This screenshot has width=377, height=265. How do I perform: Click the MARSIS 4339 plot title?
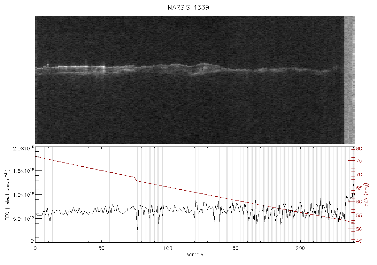(x=188, y=7)
